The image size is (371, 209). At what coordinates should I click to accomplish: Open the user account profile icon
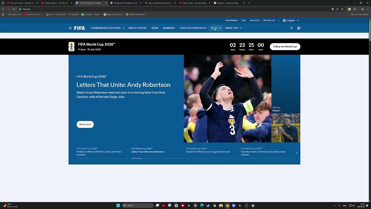[x=299, y=28]
